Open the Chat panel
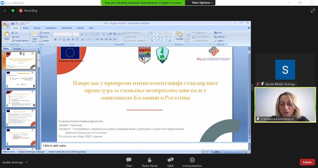The width and height of the screenshot is (318, 168). [128, 162]
